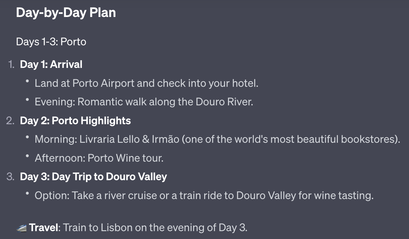This screenshot has height=239, width=409.
Task: Click the "Day-by-Day Plan" heading
Action: [66, 13]
